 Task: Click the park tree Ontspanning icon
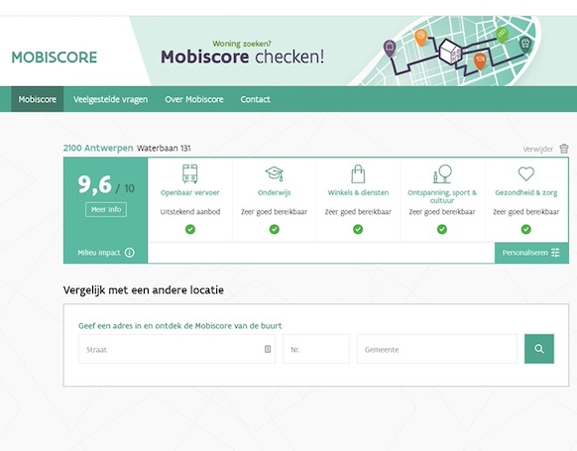pos(442,173)
